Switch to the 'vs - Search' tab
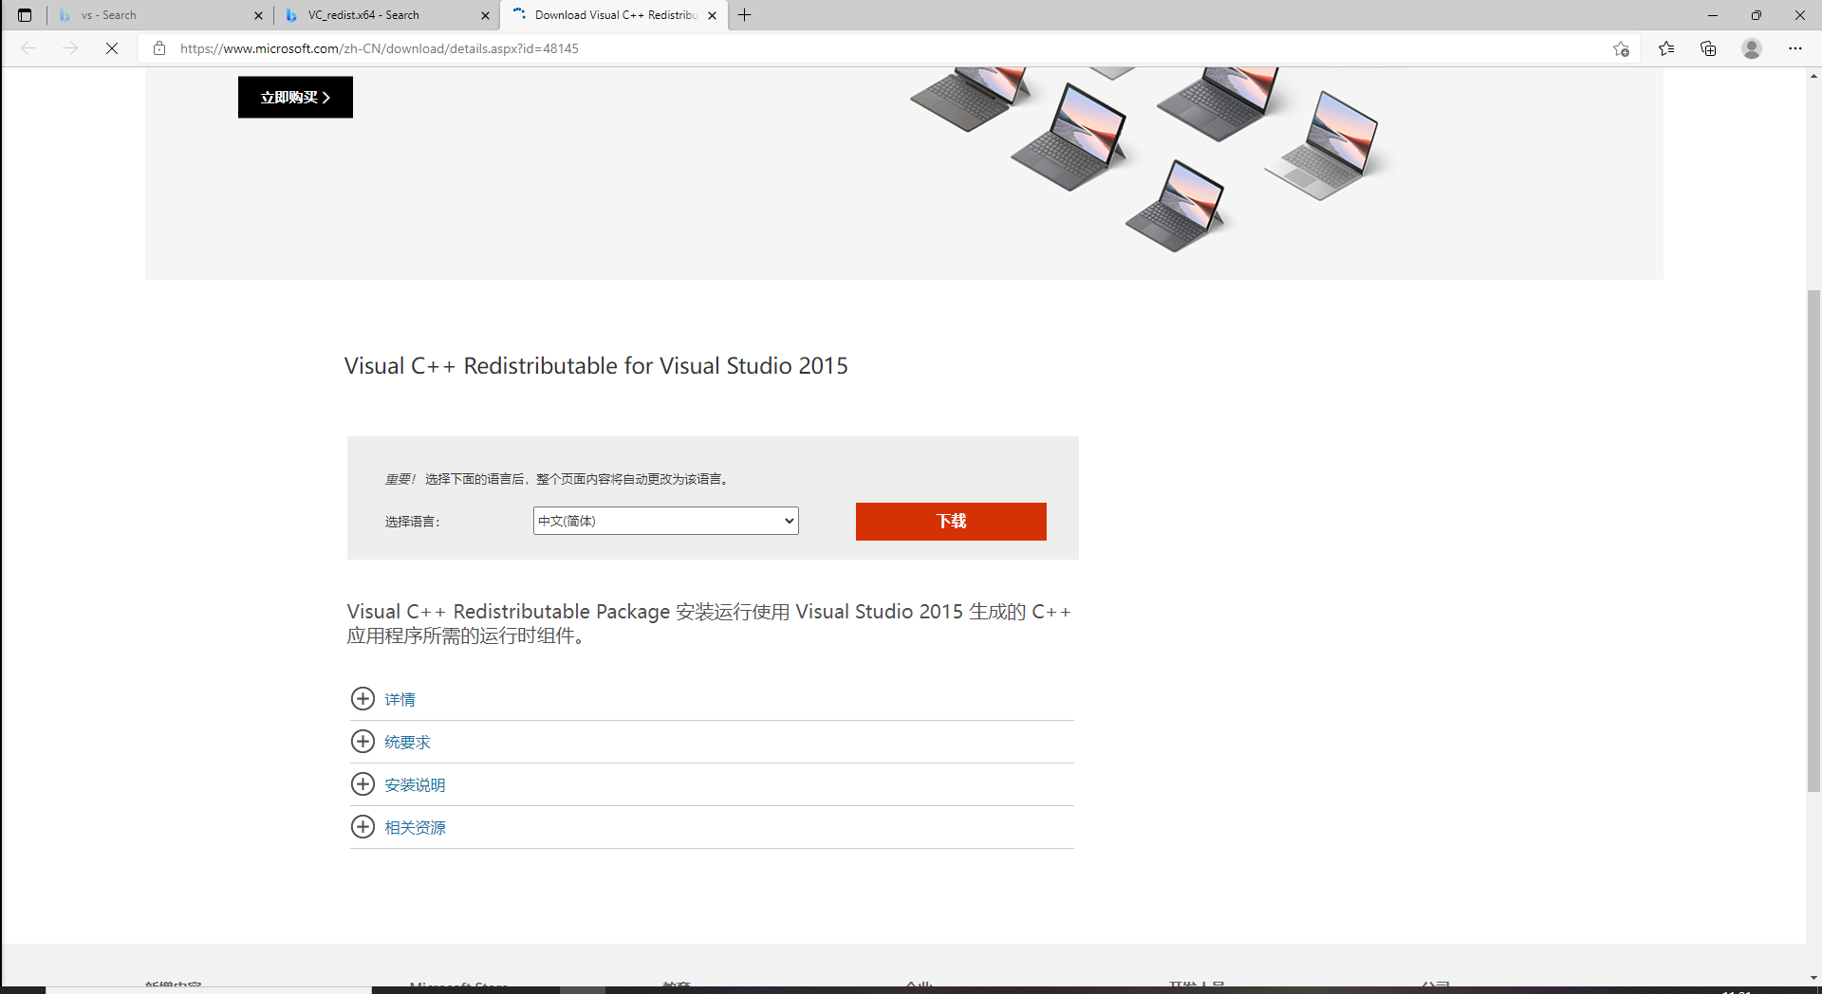This screenshot has width=1822, height=994. pos(152,15)
